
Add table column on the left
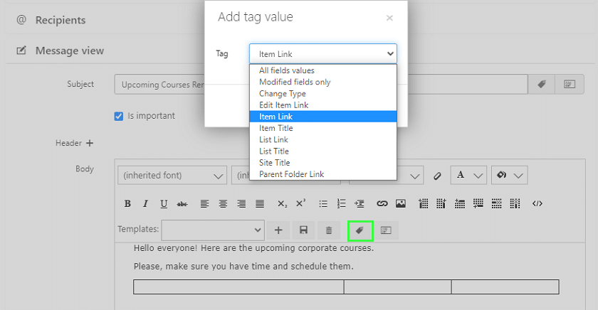(424, 204)
